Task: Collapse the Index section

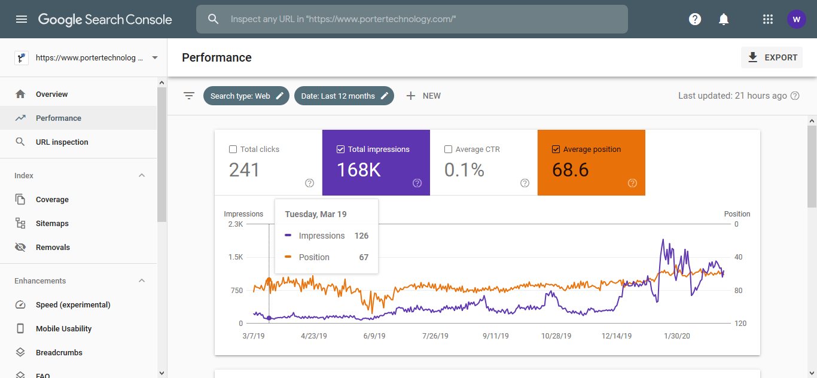Action: point(142,175)
